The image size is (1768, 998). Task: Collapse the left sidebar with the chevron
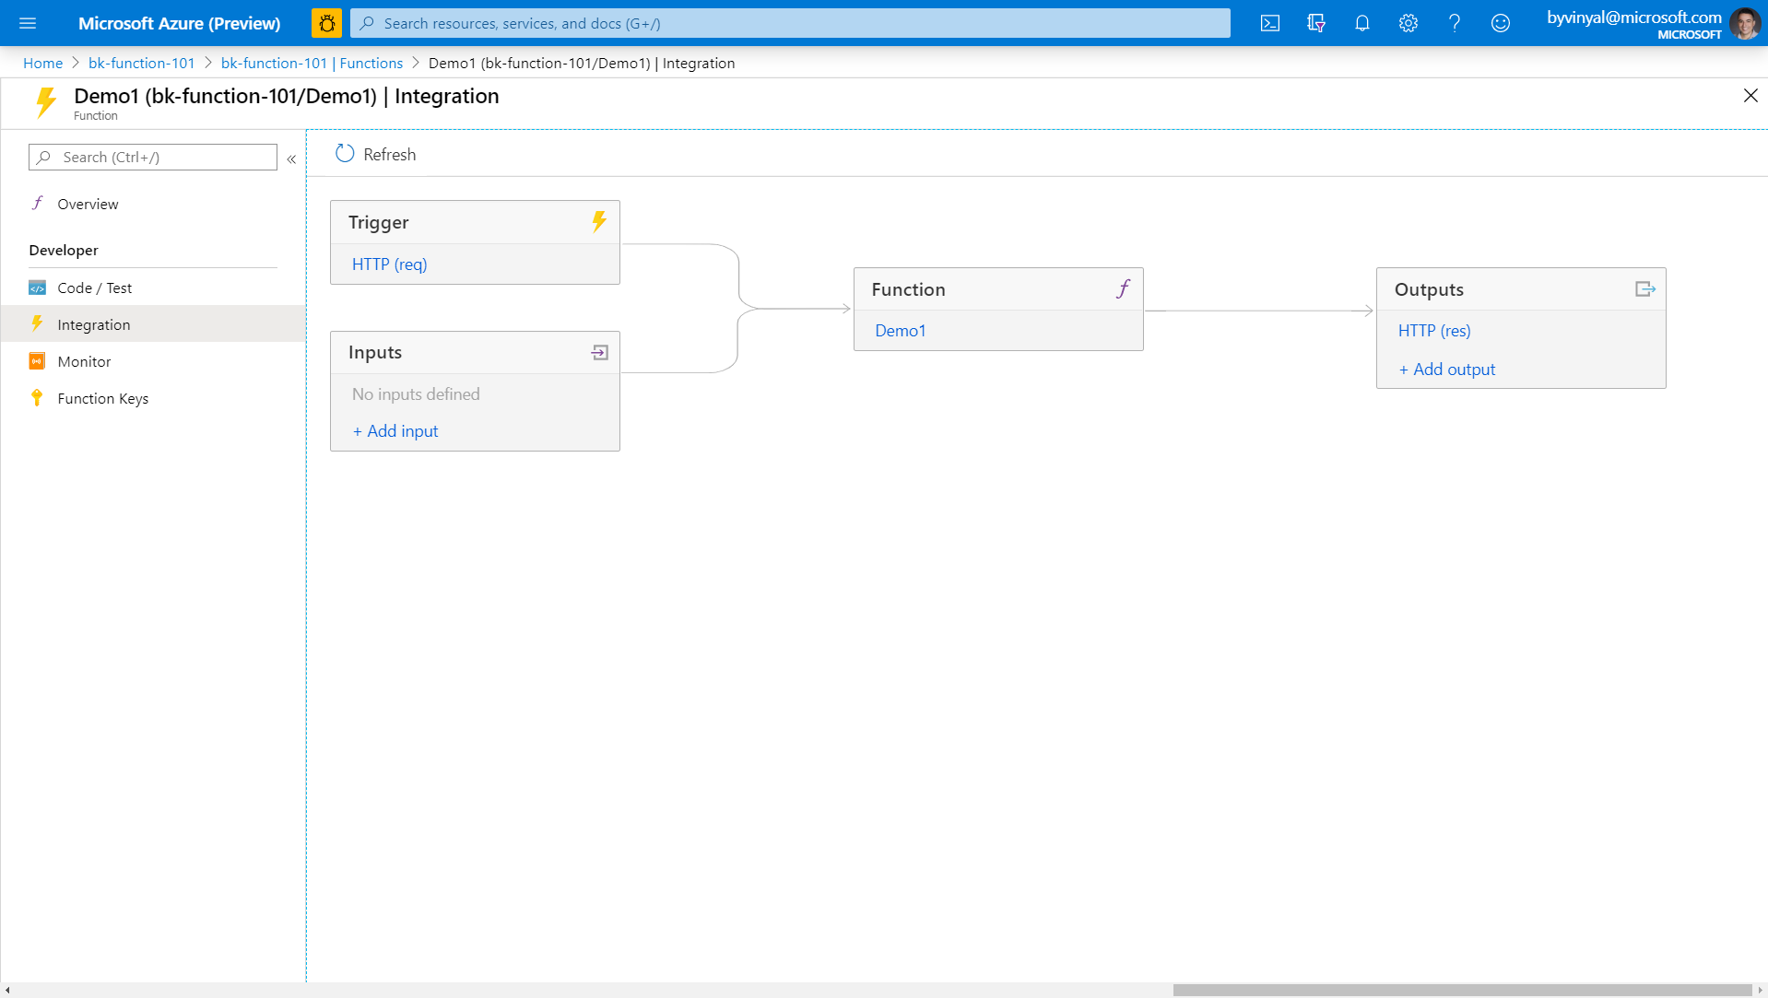click(291, 159)
